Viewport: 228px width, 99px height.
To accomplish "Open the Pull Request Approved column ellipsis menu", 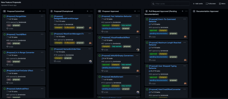I will tap(186, 11).
